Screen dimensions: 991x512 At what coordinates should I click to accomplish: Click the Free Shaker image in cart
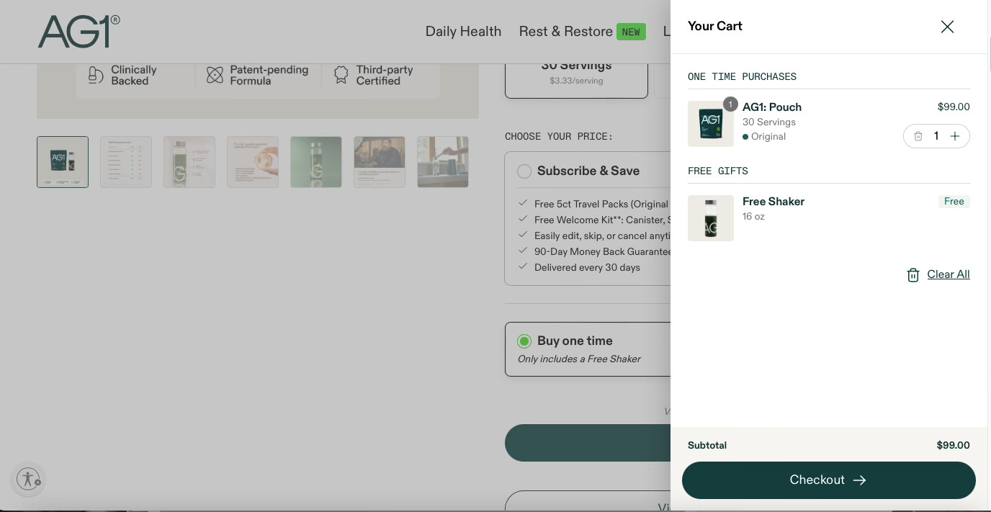pos(711,218)
